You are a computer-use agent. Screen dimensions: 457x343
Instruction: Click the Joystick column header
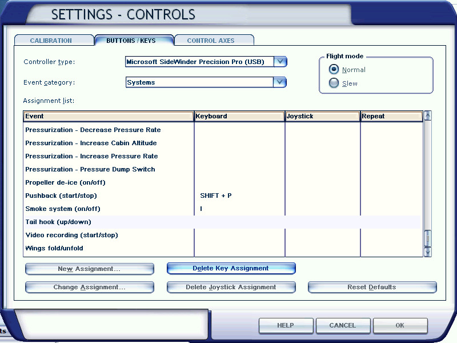point(322,116)
